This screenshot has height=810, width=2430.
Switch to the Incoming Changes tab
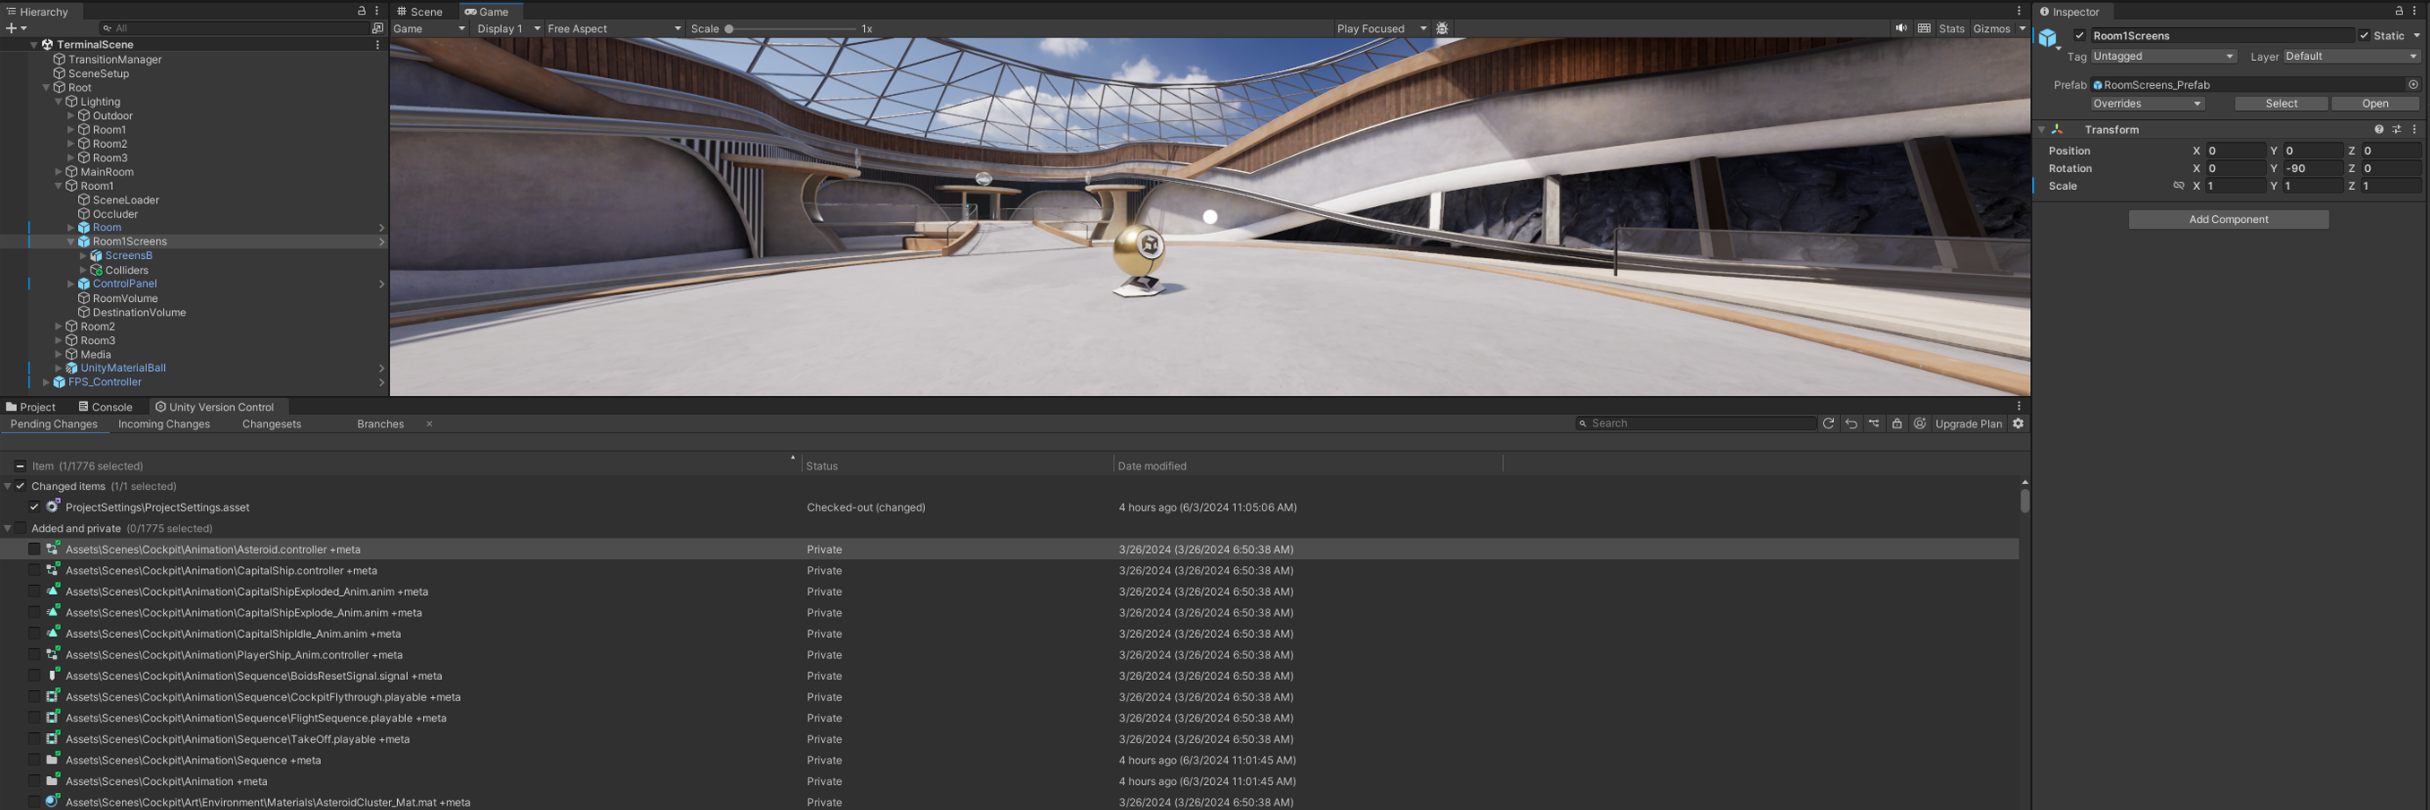click(x=164, y=425)
